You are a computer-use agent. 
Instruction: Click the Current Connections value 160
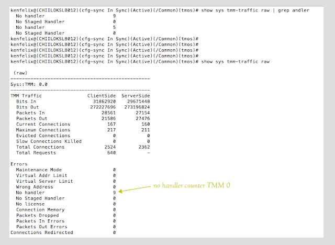(x=146, y=124)
